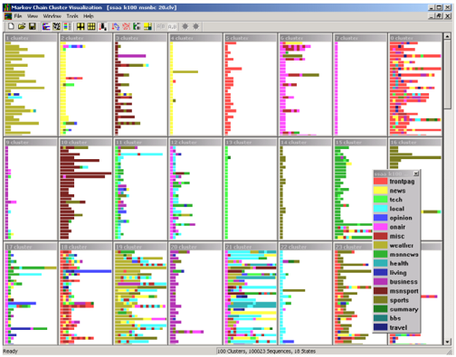Viewport: 456px width, 357px height.
Task: Select the 10 cluster panel header
Action: 85,142
